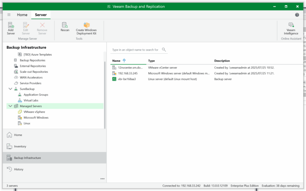Click the External Repositories tree icon
Screen dimensions: 306x191
(x=16, y=66)
